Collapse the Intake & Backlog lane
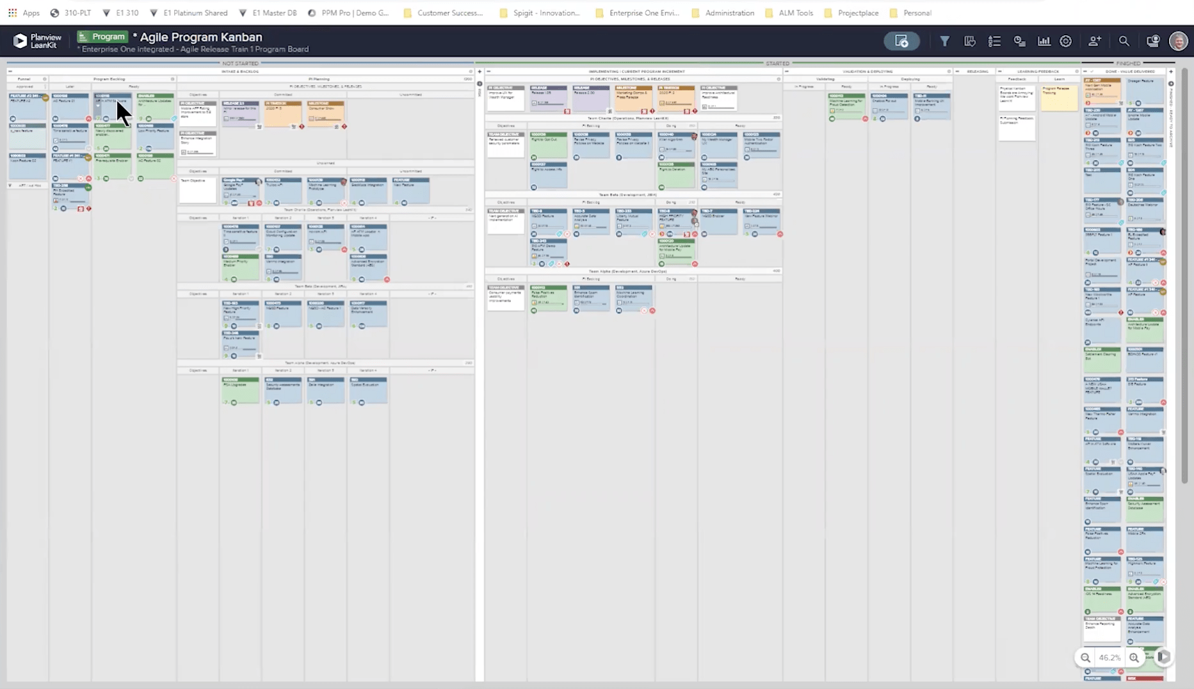1194x689 pixels. [x=10, y=71]
